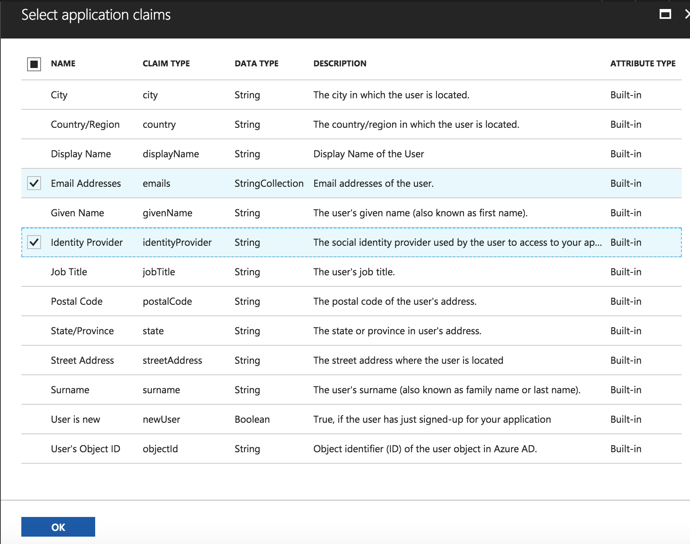Click 'Email addresses of the user.' description
This screenshot has height=544, width=690.
click(x=373, y=183)
